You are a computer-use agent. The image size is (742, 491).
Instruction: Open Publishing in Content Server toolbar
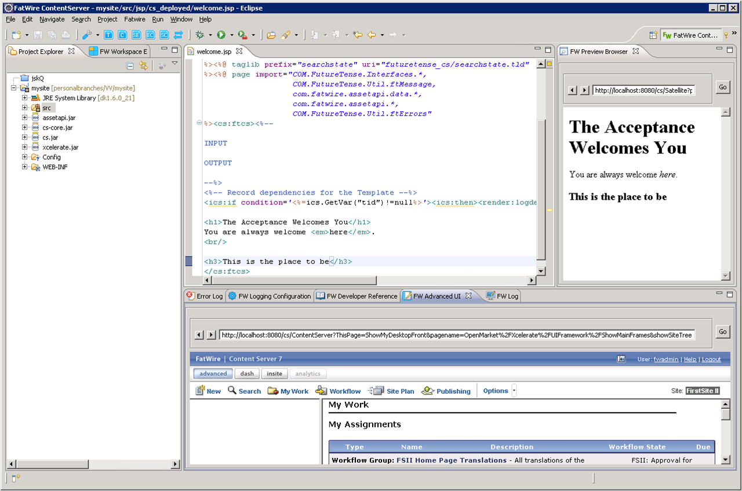point(446,391)
